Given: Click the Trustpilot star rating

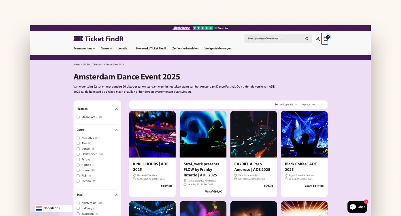Looking at the screenshot, I should pyautogui.click(x=202, y=28).
